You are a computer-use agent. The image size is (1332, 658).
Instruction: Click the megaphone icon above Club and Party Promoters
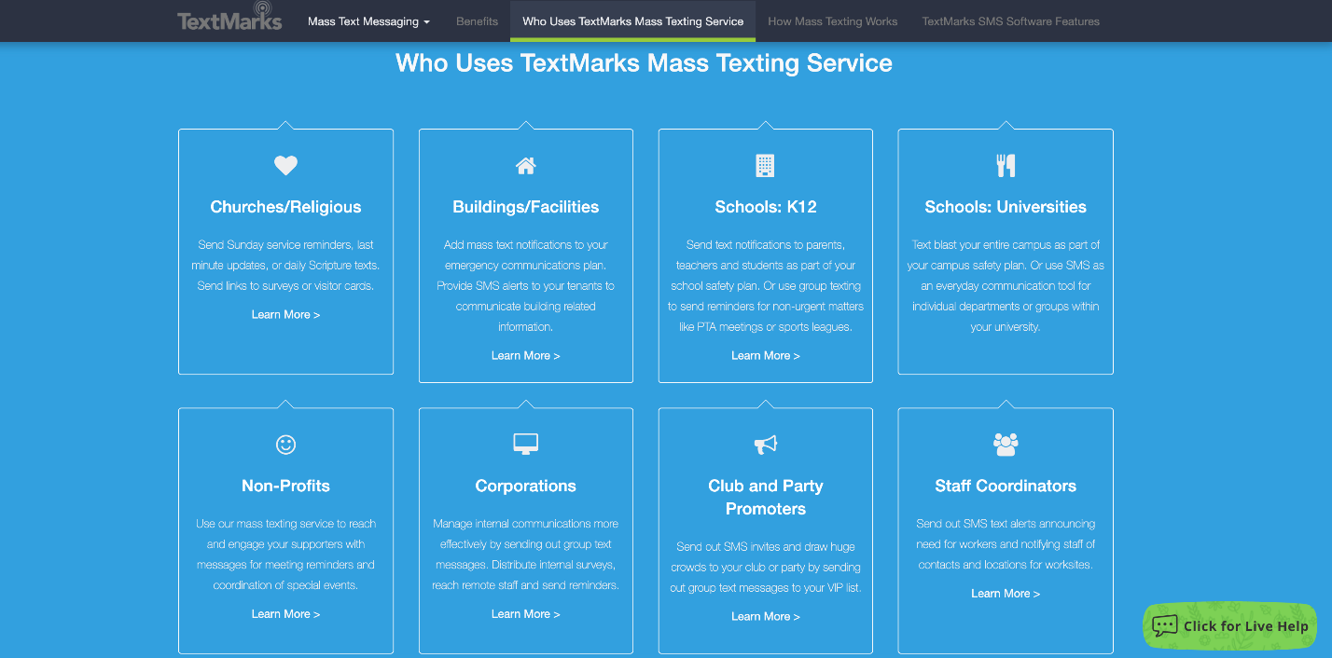[x=765, y=445]
